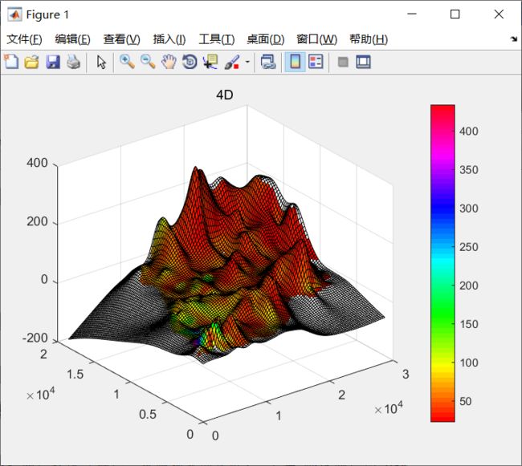Click the Hide Plot Tools icon
Image resolution: width=522 pixels, height=466 pixels.
(343, 62)
